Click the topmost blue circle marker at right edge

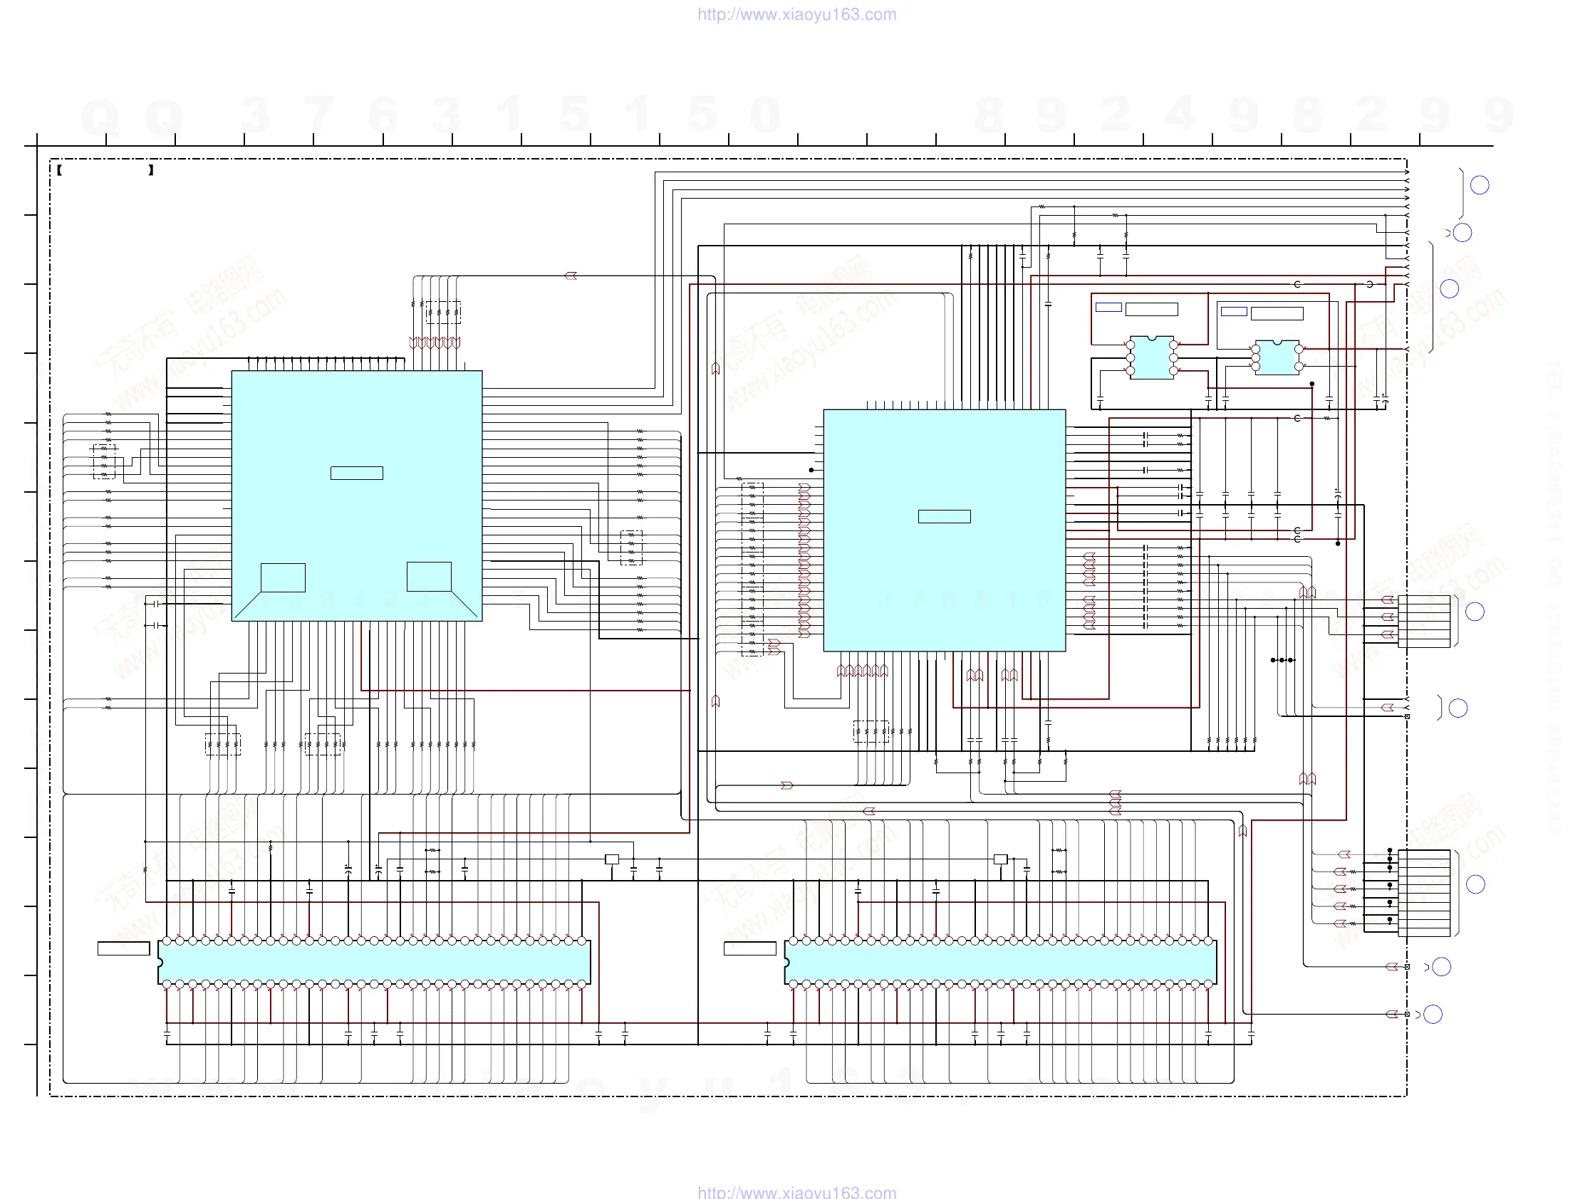(x=1480, y=185)
